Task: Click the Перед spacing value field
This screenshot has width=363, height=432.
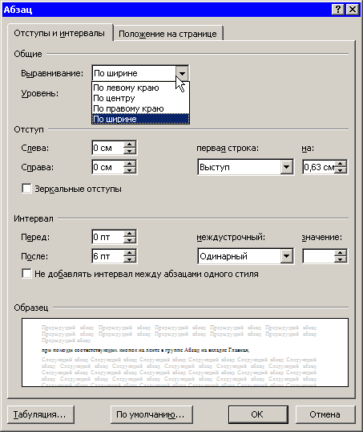Action: 108,237
